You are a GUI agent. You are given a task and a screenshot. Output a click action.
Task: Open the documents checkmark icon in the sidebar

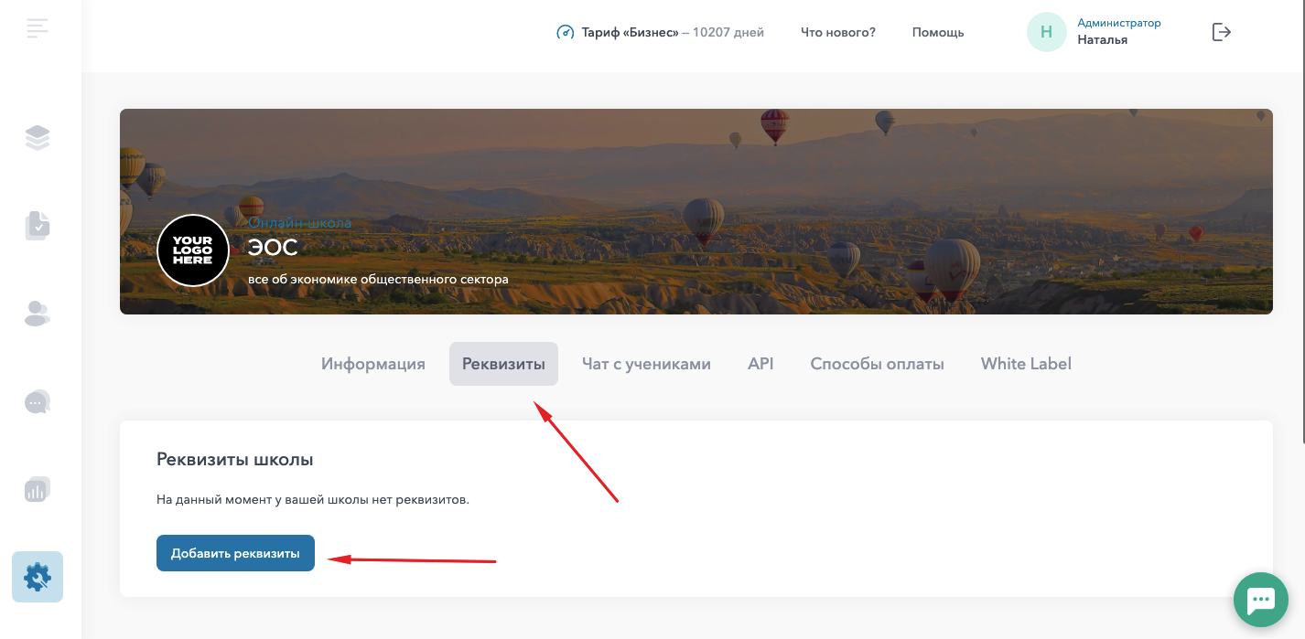[x=38, y=226]
